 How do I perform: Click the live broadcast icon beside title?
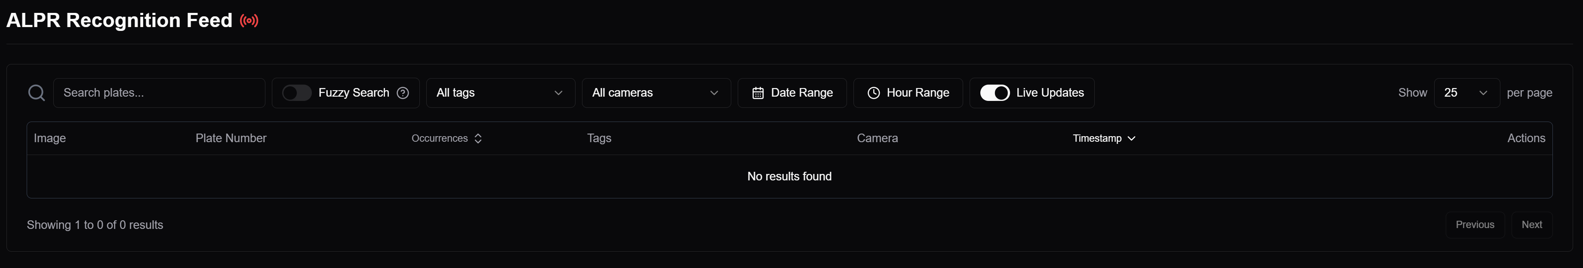(x=249, y=21)
